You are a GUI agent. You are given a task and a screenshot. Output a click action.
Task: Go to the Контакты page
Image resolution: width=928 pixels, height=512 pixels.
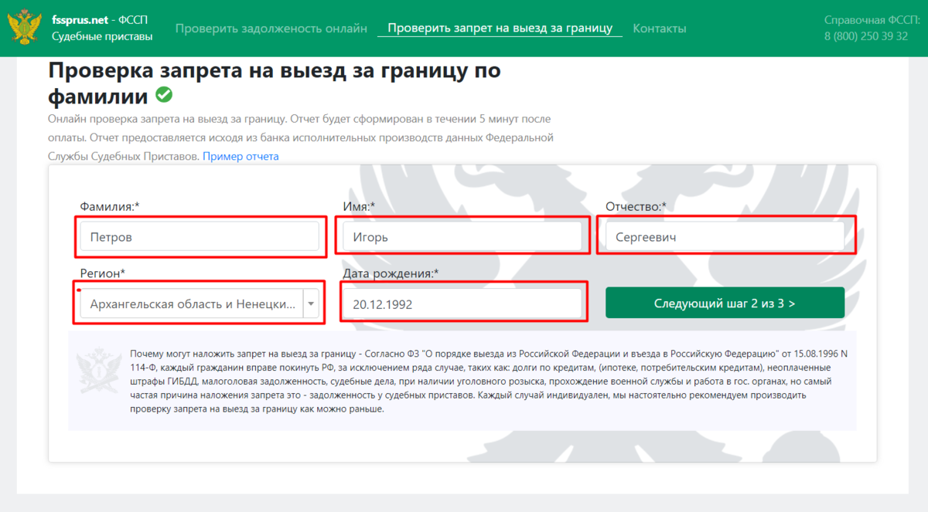tap(659, 29)
